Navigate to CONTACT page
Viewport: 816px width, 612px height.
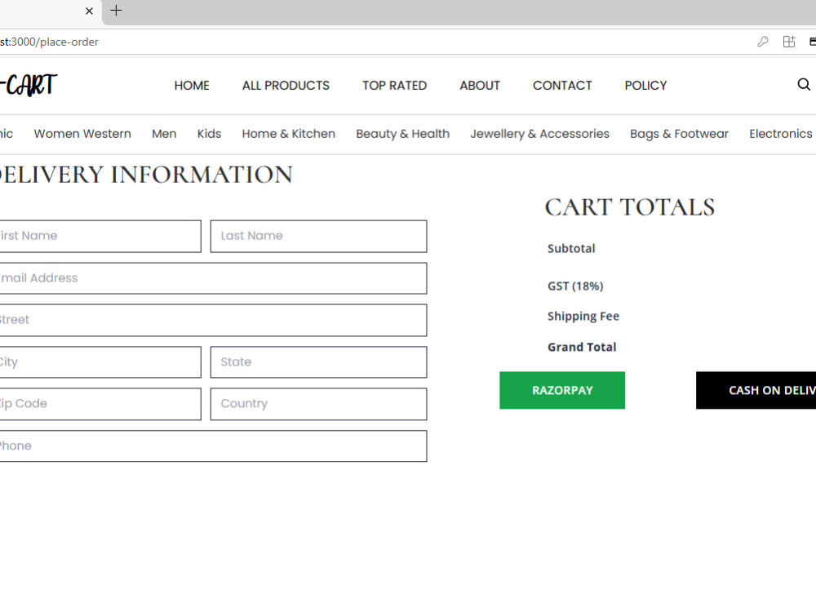pyautogui.click(x=562, y=86)
